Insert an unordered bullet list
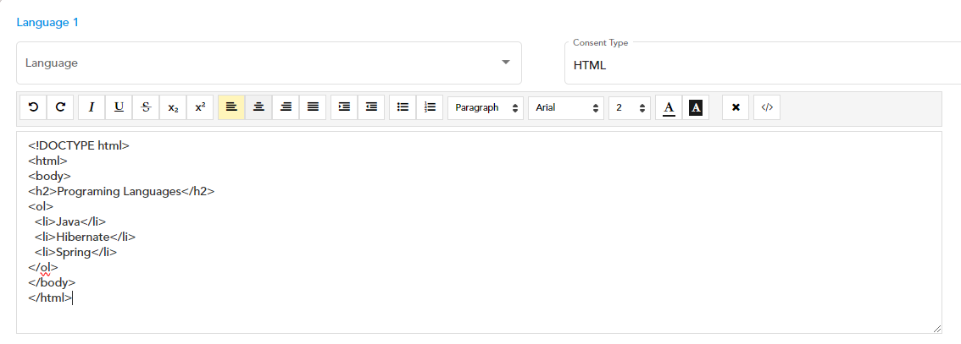The image size is (961, 344). pyautogui.click(x=403, y=107)
